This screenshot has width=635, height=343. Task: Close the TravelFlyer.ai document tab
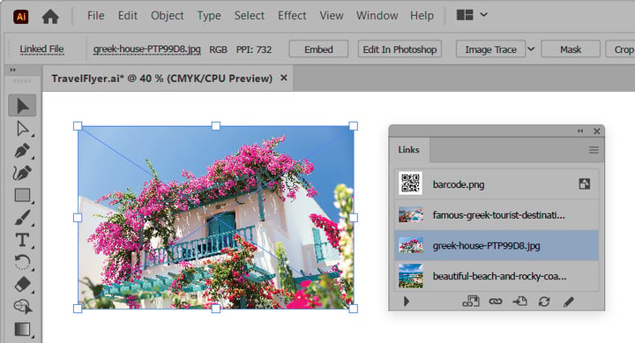point(284,78)
